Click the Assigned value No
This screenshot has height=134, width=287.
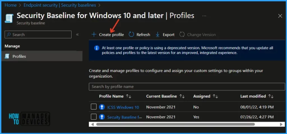coord(196,107)
